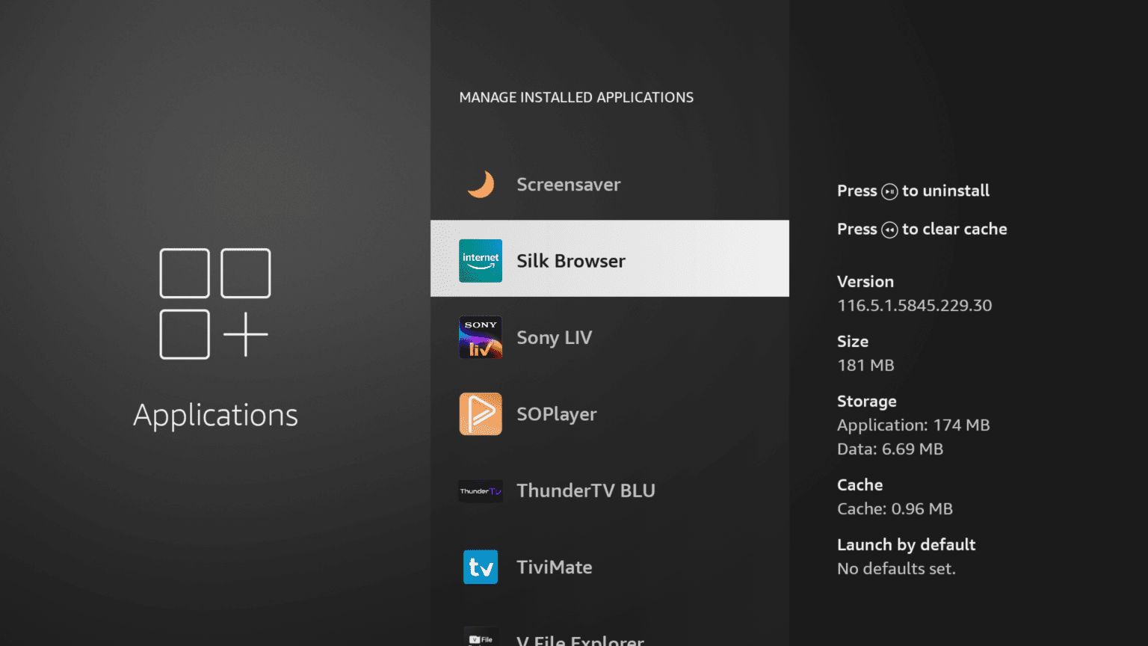Click the Screensaver moon icon
The height and width of the screenshot is (646, 1148).
tap(481, 184)
